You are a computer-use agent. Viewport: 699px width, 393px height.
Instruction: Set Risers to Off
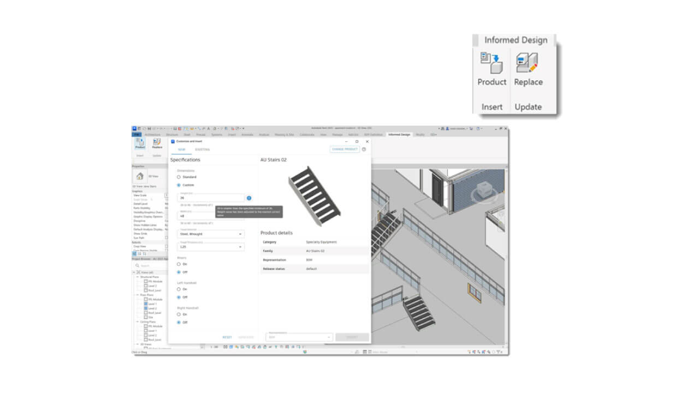coord(179,272)
